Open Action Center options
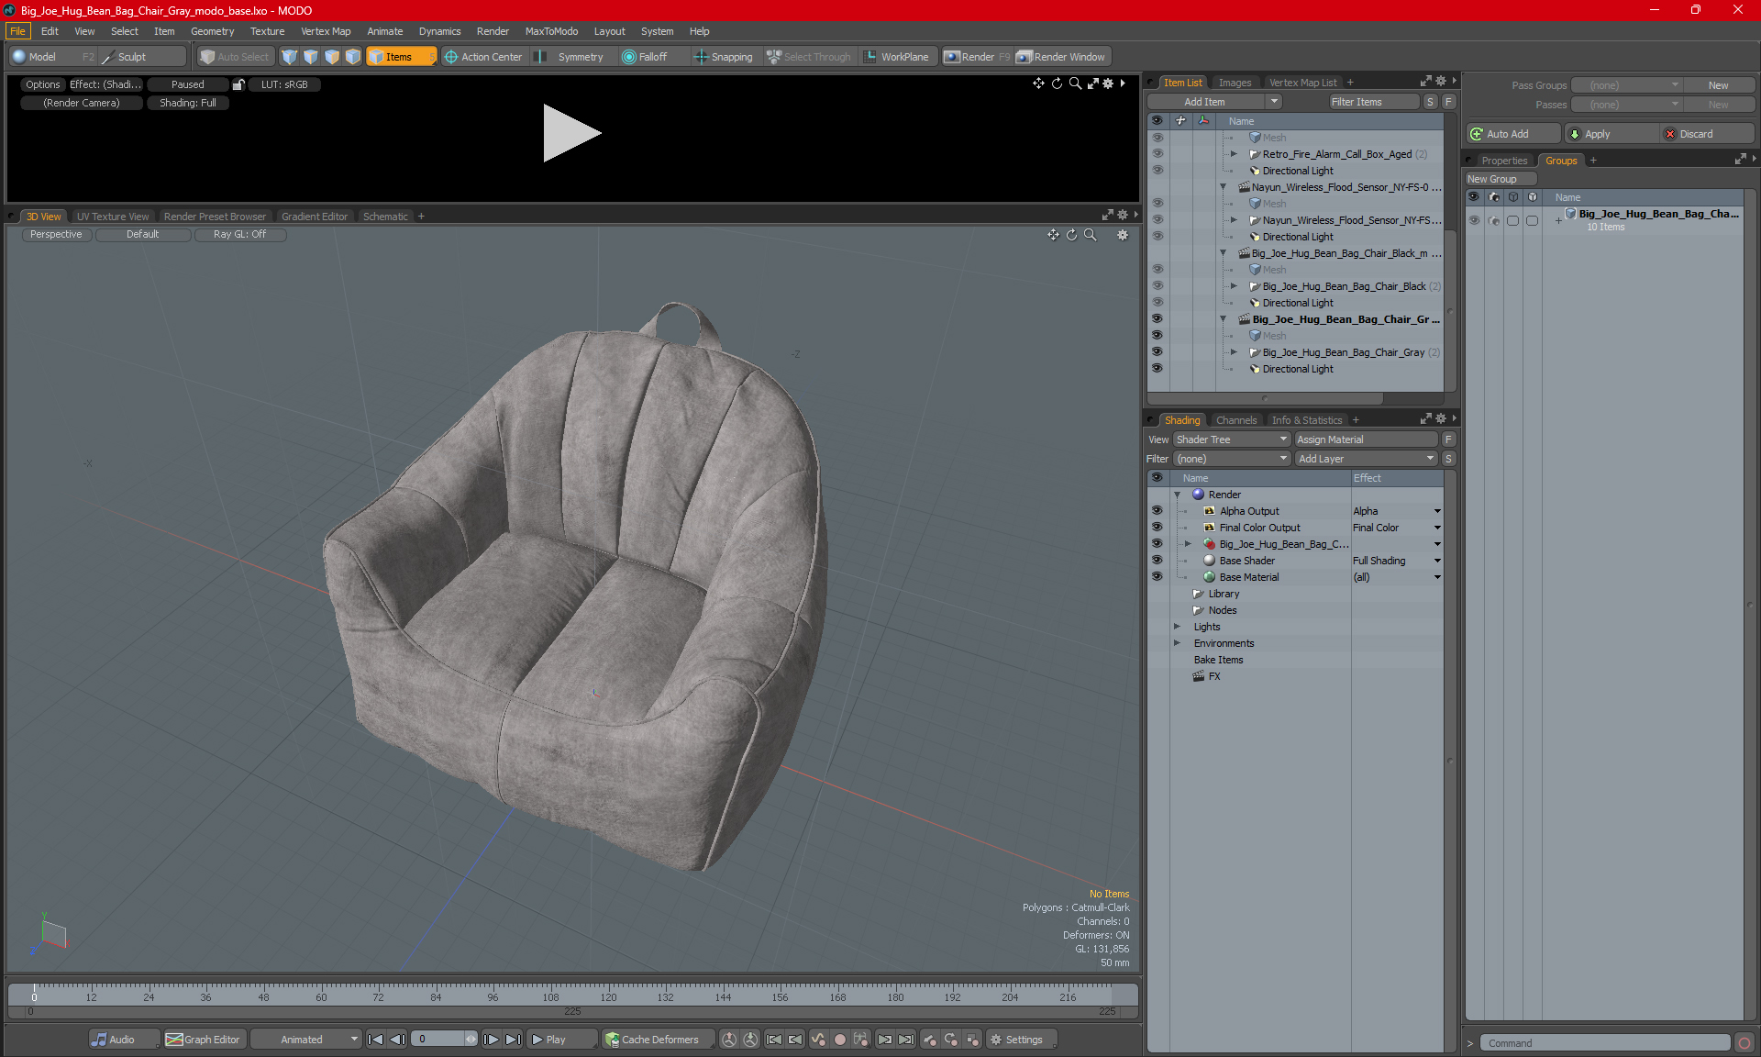The image size is (1761, 1057). click(483, 57)
